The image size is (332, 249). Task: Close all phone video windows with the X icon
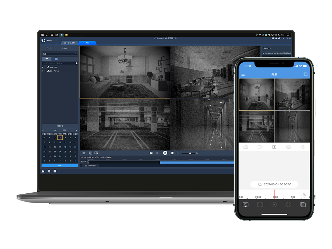303,204
